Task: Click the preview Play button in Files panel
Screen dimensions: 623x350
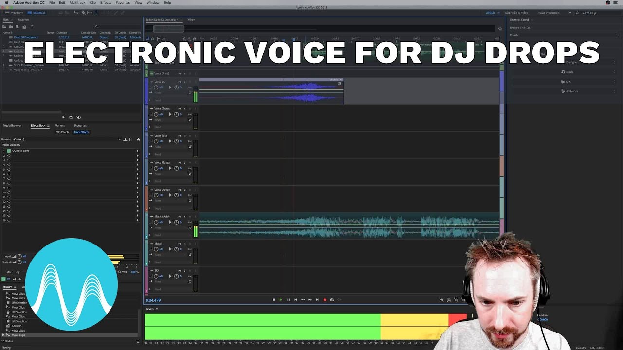Action: pos(63,117)
